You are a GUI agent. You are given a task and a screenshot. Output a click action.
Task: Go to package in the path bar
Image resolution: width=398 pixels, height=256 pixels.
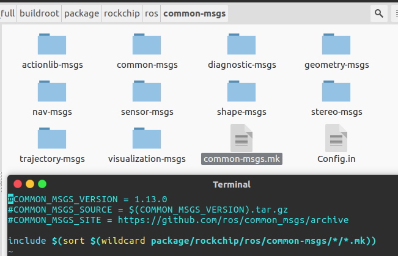click(x=81, y=13)
